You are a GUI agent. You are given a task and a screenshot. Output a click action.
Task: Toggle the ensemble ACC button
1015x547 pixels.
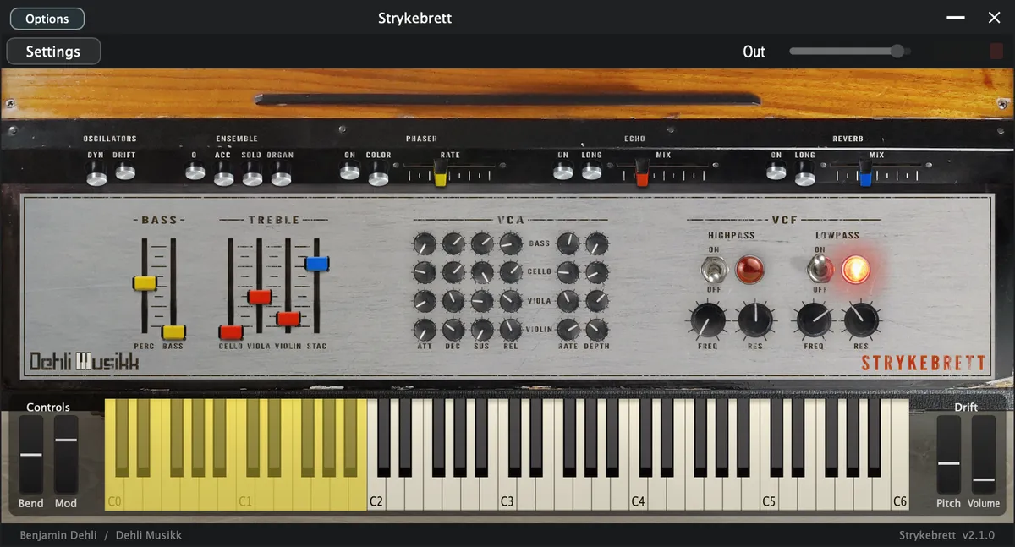click(x=223, y=173)
